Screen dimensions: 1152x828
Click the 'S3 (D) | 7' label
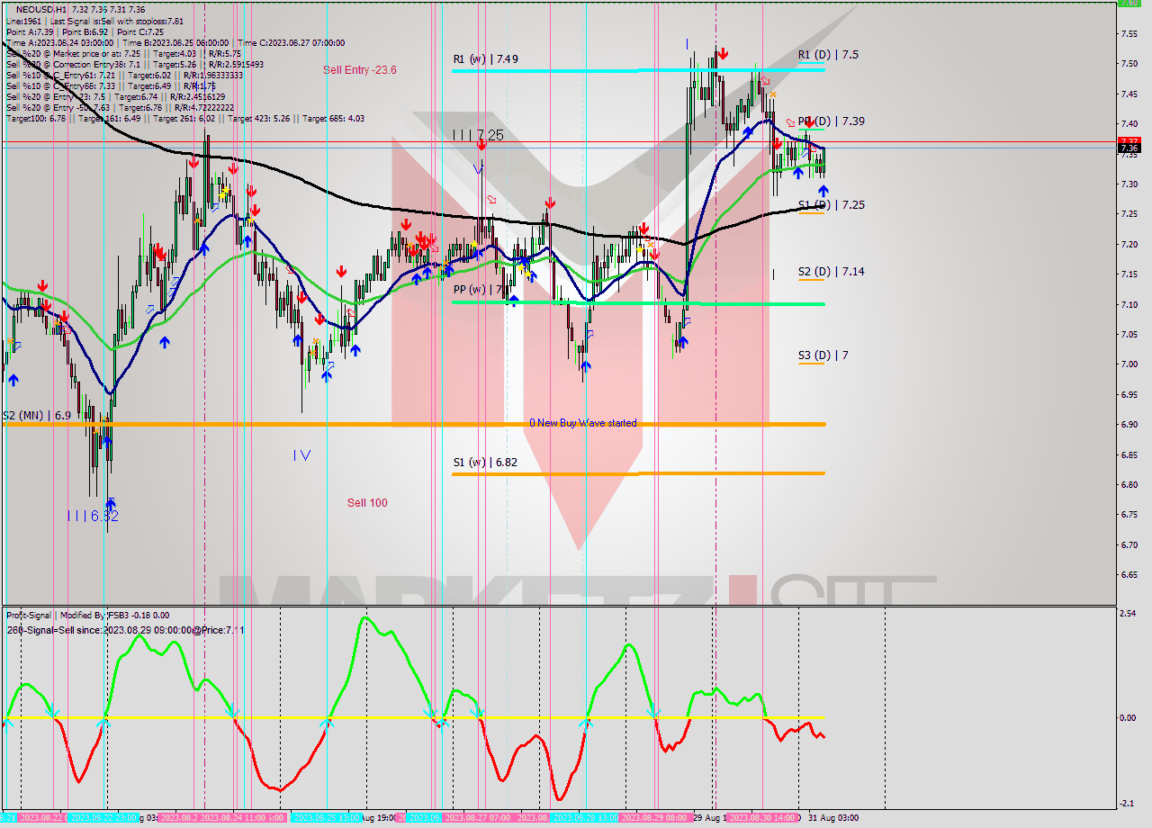(823, 355)
